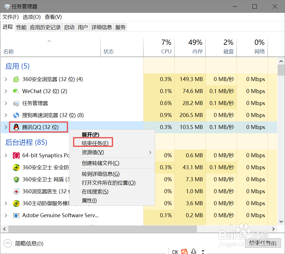285x254 pixels.
Task: Expand the WeChat process group
Action: [x=6, y=91]
